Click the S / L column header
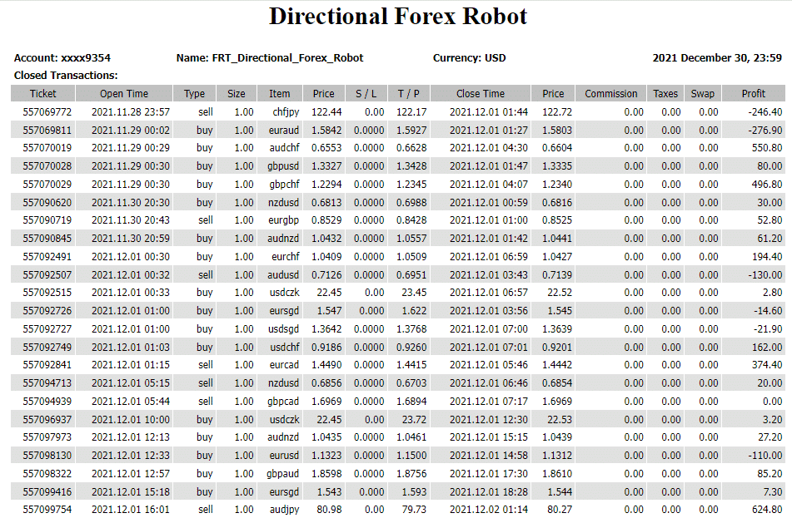 366,93
